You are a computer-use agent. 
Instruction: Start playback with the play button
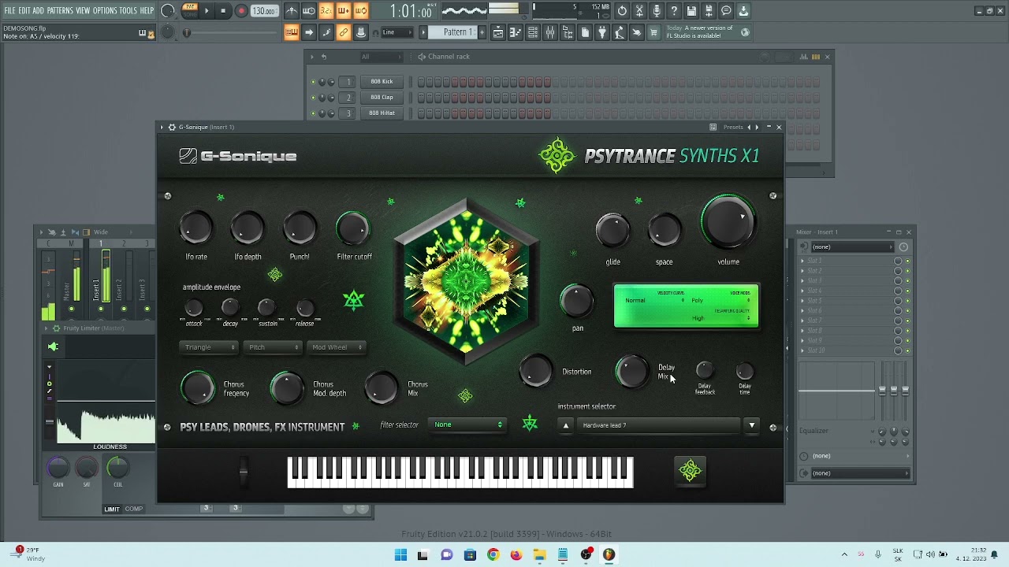point(207,11)
